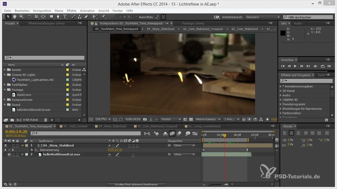337x189 pixels.
Task: Select the Clone Stamp tool
Action: tap(80, 17)
